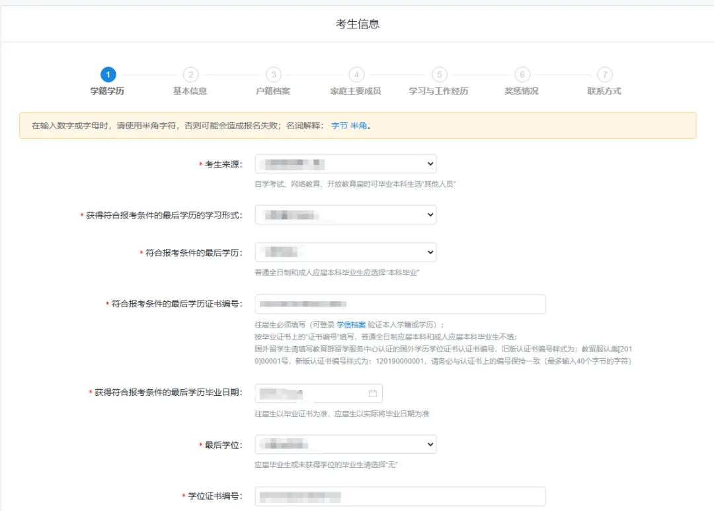Open the 最后学历的学习形式 dropdown

[346, 215]
